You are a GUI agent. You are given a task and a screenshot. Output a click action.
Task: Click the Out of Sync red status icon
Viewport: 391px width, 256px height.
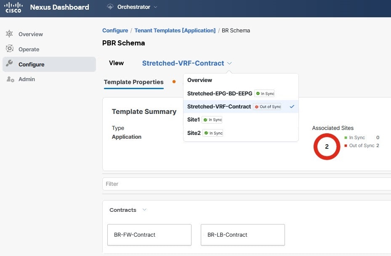tap(257, 107)
